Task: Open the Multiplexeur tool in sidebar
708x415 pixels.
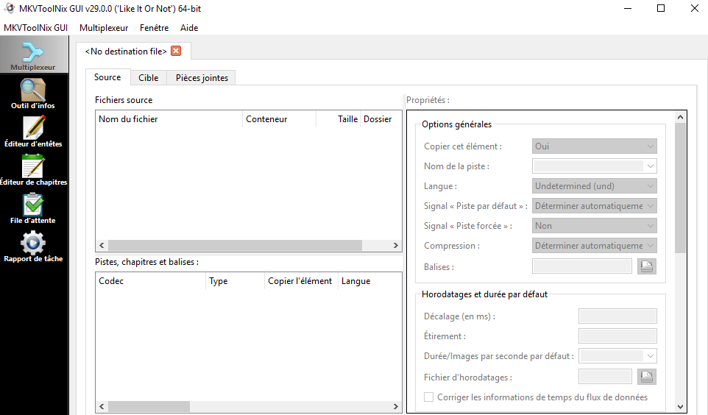Action: point(33,56)
